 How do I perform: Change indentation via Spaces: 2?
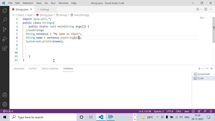pyautogui.click(x=159, y=111)
